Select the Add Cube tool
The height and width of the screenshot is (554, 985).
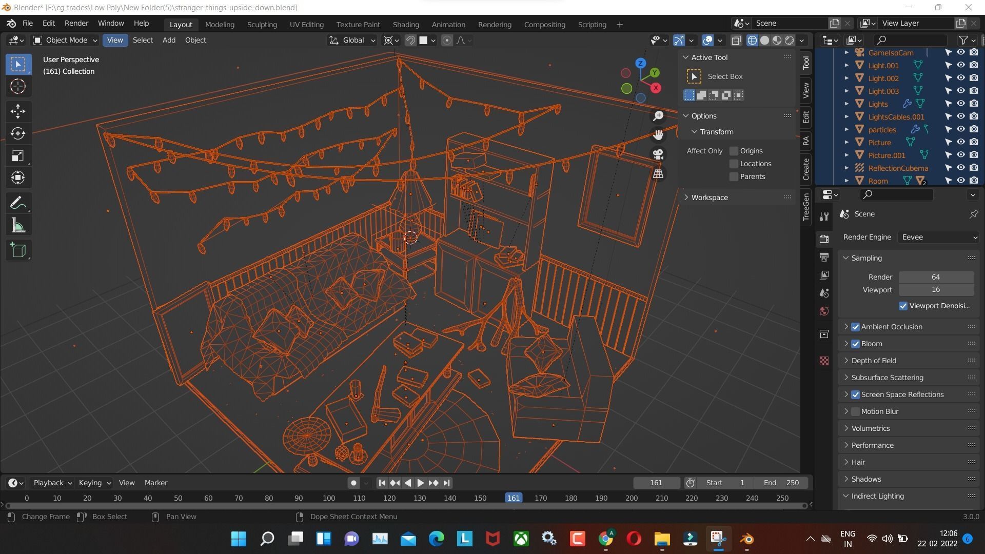(18, 250)
